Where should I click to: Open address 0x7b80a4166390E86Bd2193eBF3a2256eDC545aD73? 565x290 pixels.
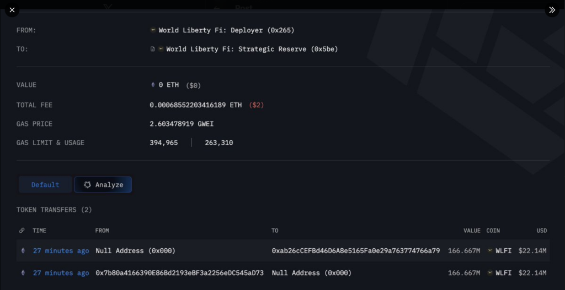pyautogui.click(x=179, y=273)
